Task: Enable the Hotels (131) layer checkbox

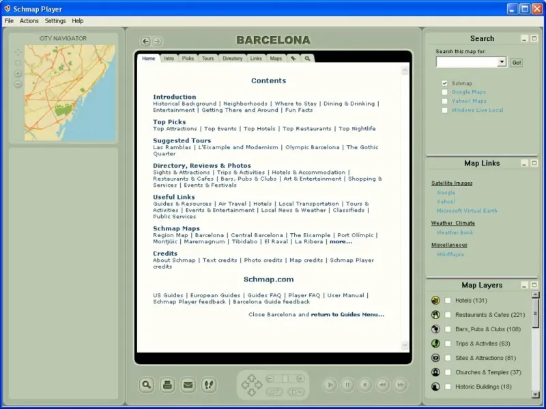Action: [448, 301]
